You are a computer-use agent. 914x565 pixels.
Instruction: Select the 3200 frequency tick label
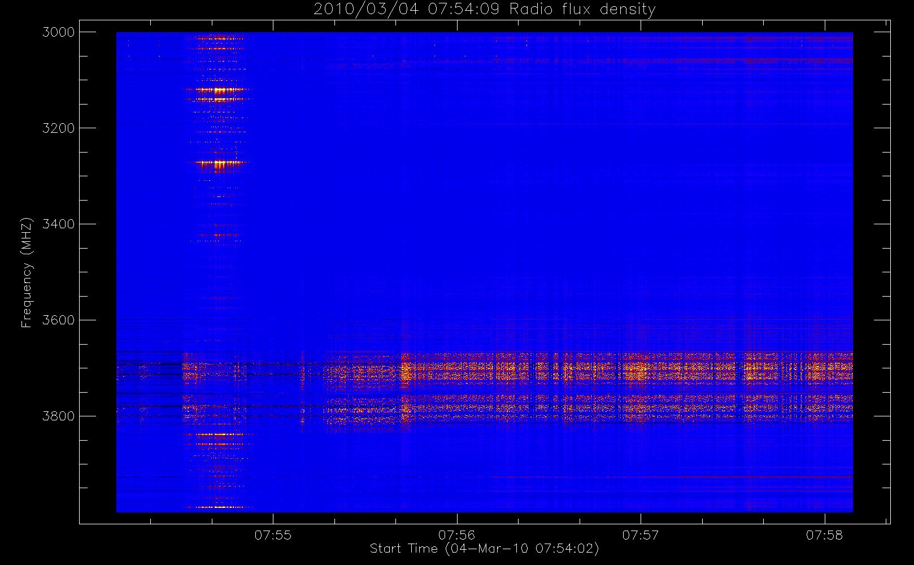coord(58,128)
